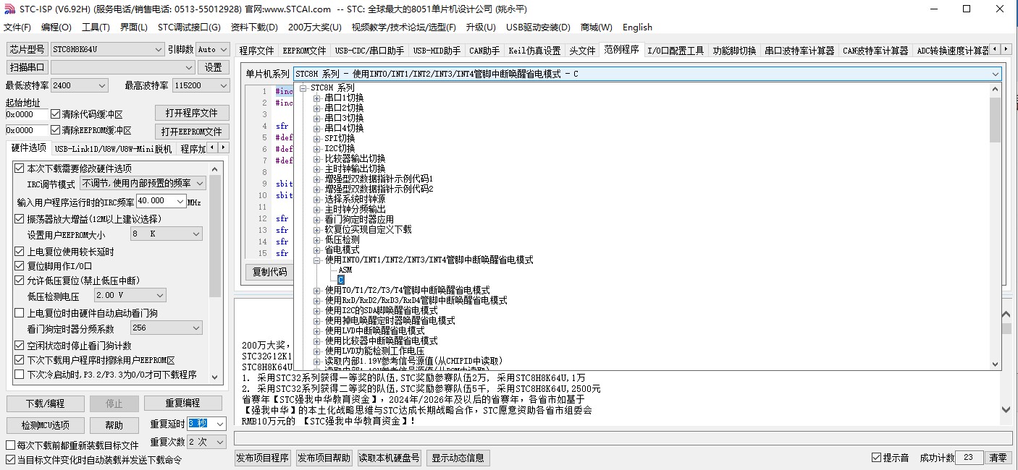
Task: Open the 文件(F) menu
Action: [17, 27]
